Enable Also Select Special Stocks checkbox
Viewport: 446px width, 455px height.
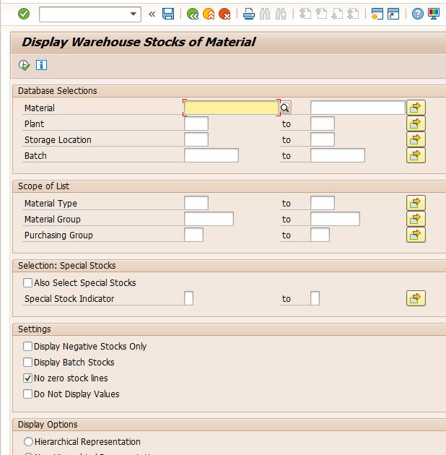pos(28,282)
